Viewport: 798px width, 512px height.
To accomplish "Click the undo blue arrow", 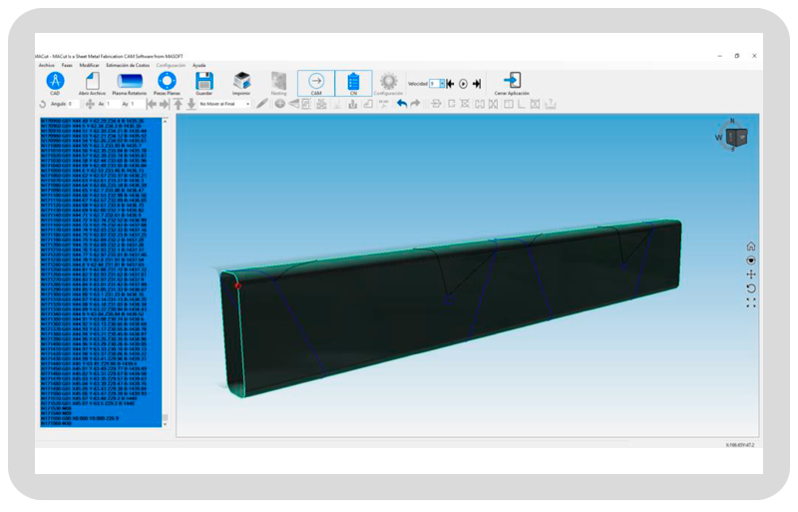I will pyautogui.click(x=401, y=103).
